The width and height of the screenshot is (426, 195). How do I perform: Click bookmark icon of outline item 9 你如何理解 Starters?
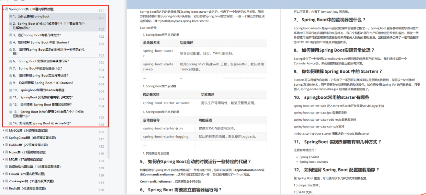(10, 83)
